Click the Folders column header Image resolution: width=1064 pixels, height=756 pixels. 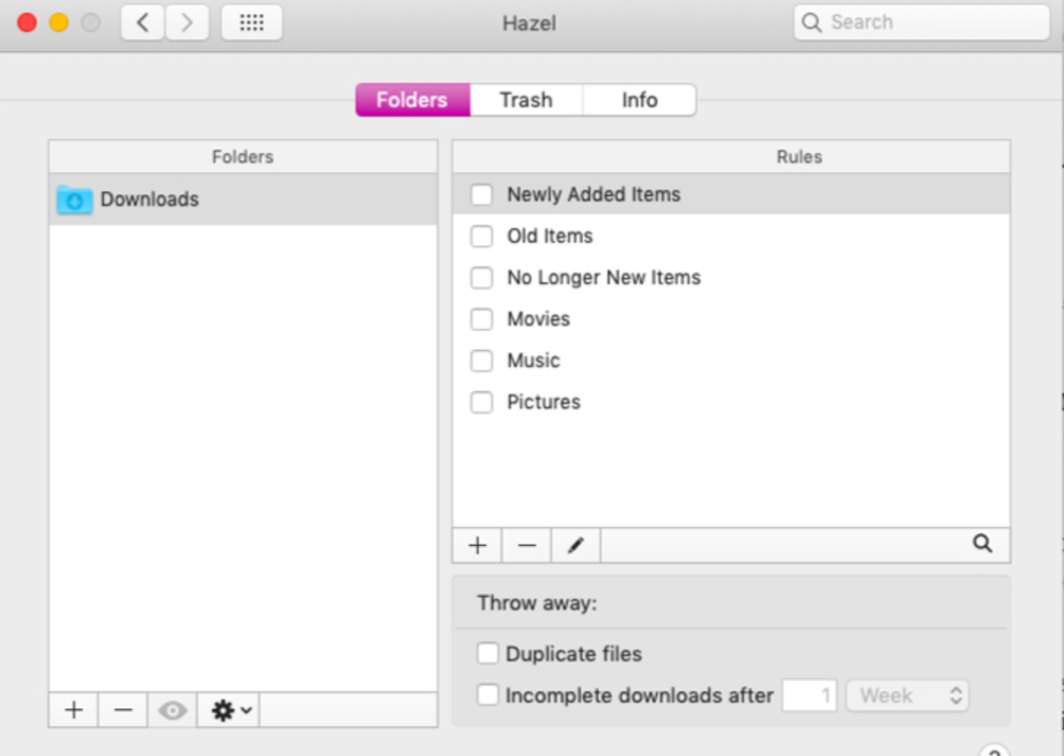(243, 157)
